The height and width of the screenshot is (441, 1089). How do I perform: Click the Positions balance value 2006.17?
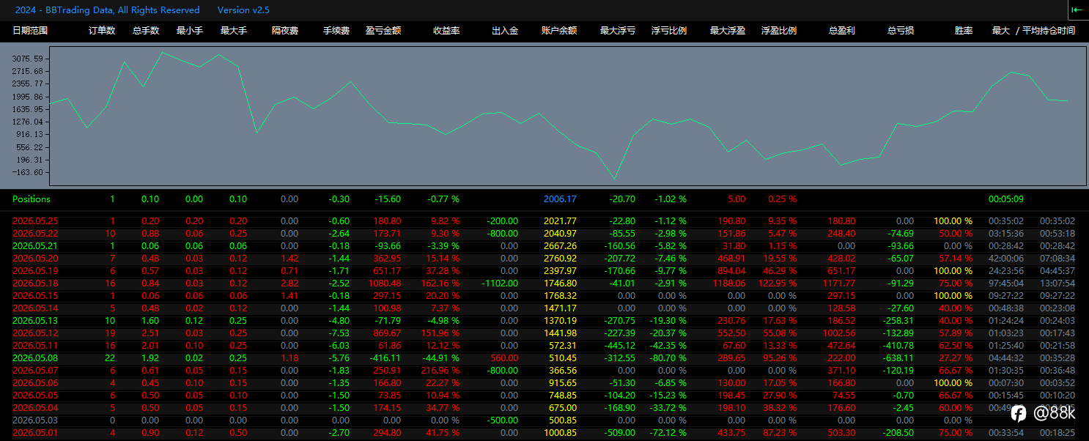[560, 199]
